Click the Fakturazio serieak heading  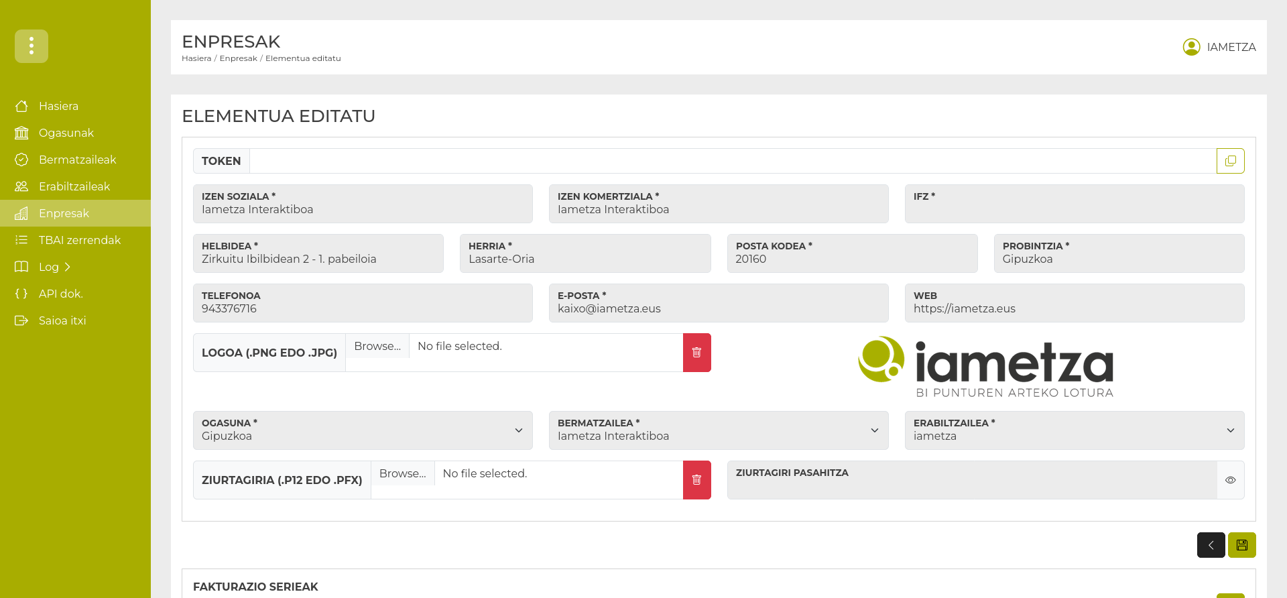tap(255, 587)
